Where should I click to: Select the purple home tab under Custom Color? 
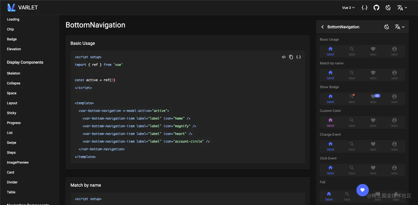tap(330, 122)
